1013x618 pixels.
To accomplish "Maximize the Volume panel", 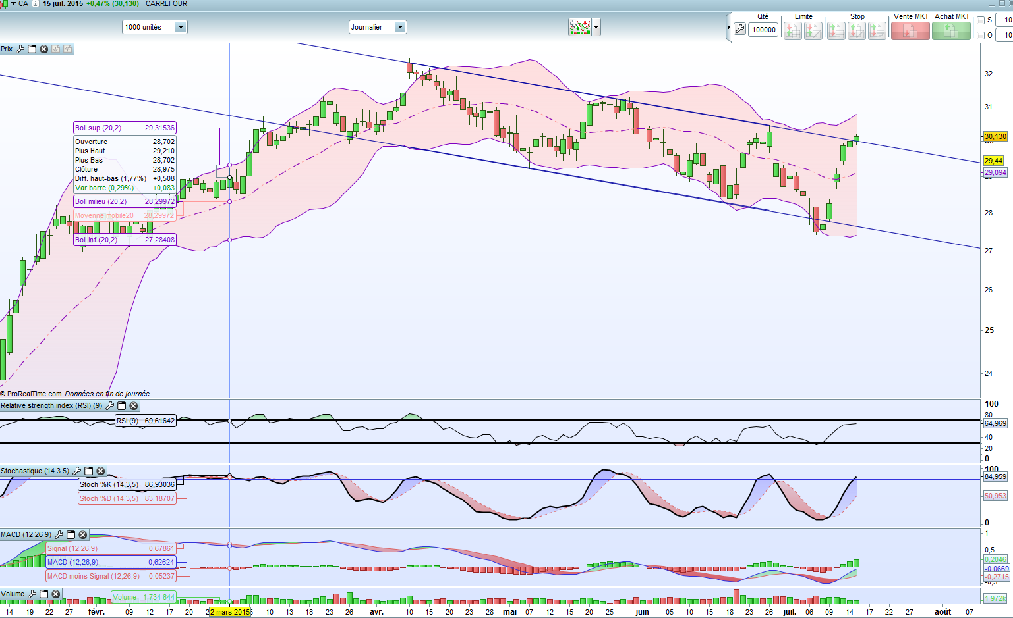I will pos(44,594).
